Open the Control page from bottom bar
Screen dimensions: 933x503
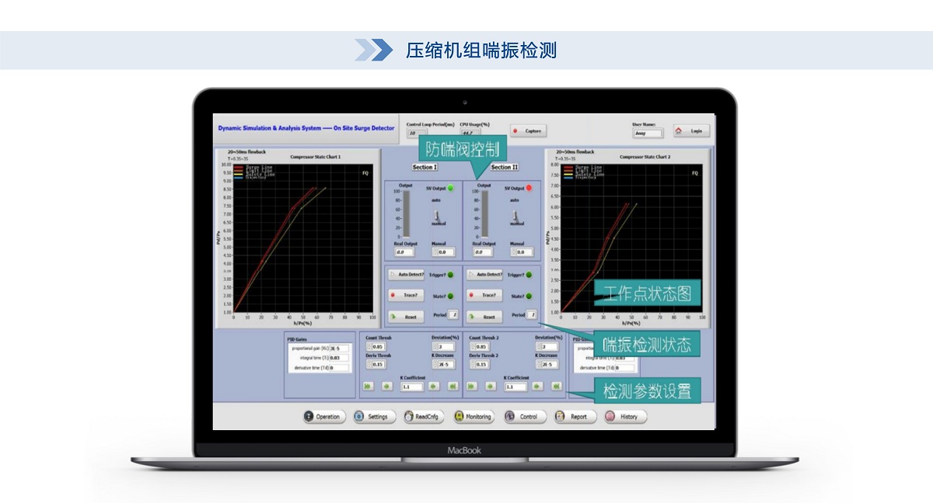(x=523, y=417)
